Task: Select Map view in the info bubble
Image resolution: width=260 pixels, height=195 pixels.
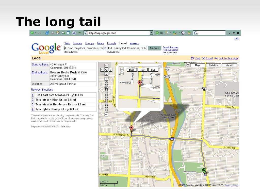Action: 132,70
